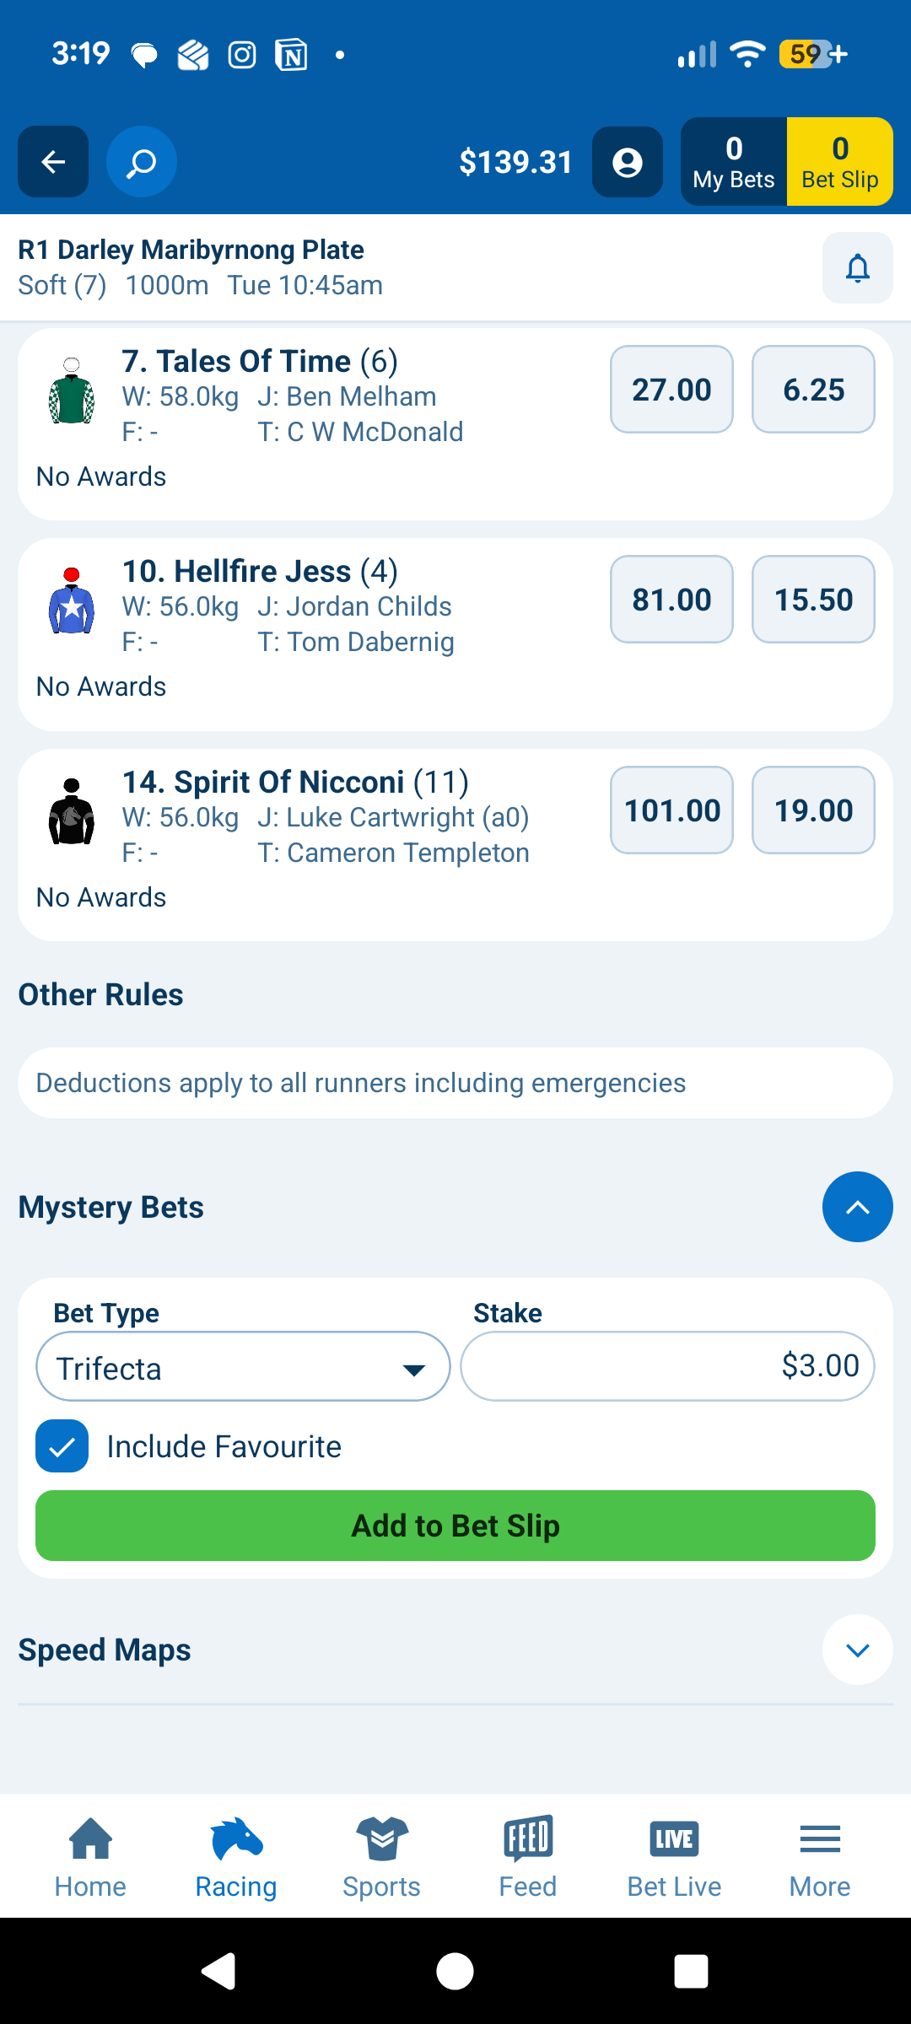
Task: Edit the Stake amount field
Action: [667, 1367]
